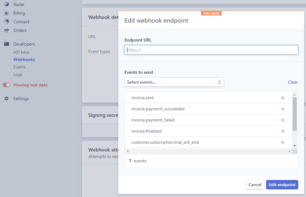
Task: Focus the Endpoint URL input field
Action: [211, 50]
